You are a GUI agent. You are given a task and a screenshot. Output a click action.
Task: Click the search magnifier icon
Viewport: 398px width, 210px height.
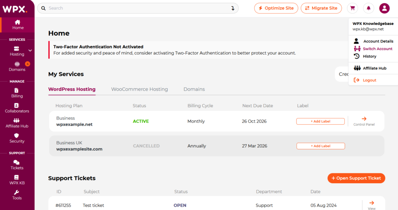click(x=44, y=9)
